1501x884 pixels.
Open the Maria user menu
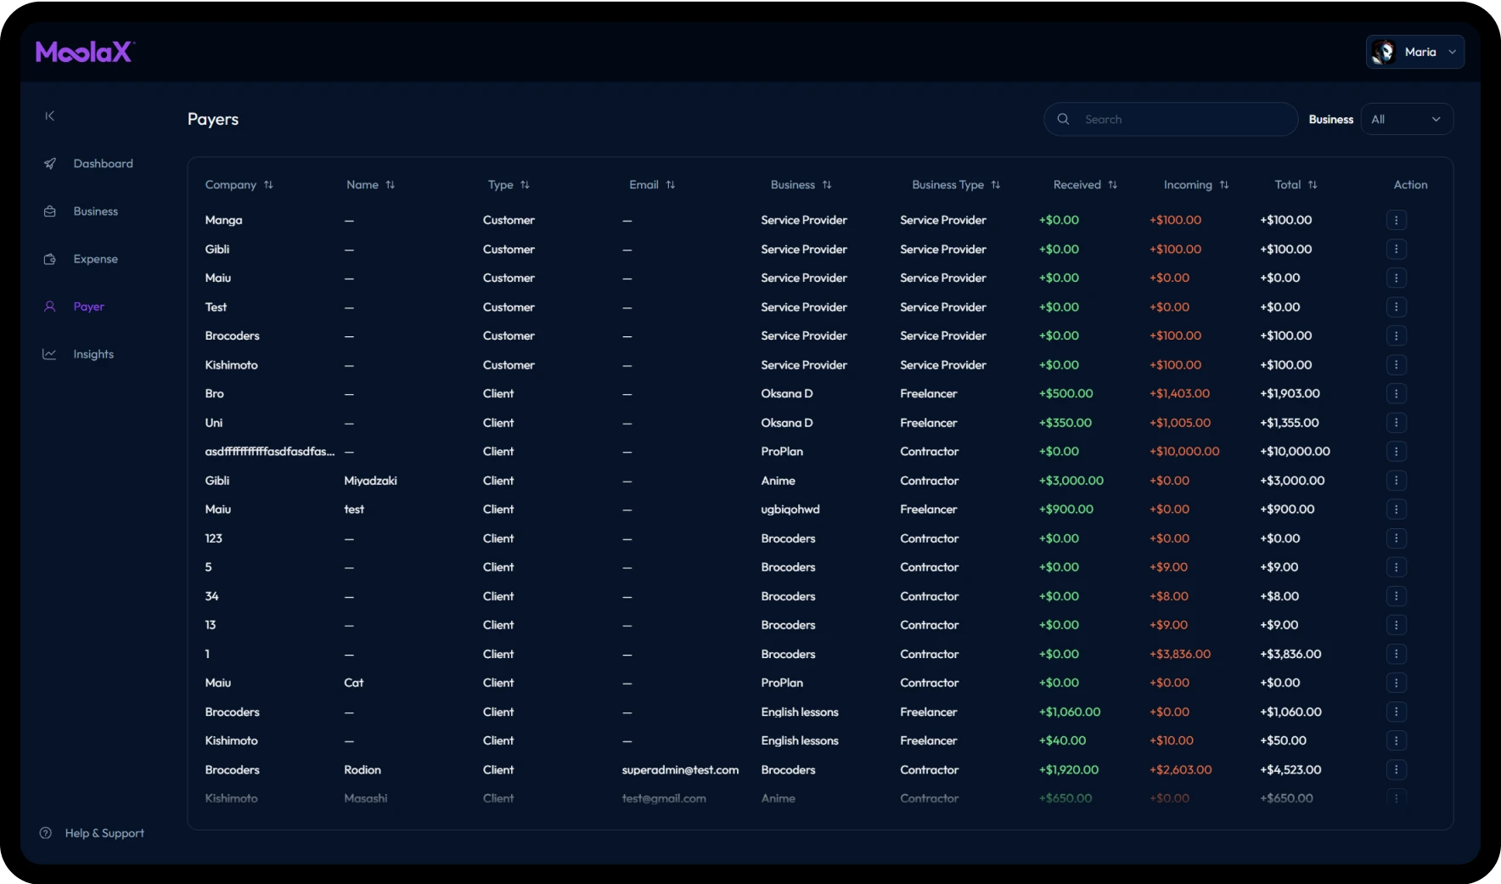coord(1414,52)
